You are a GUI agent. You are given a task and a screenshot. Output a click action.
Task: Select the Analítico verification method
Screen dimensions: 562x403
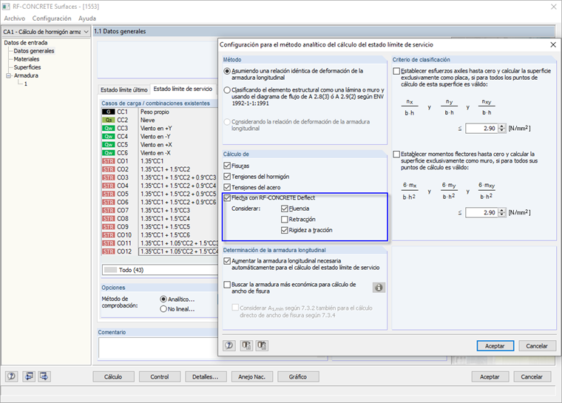163,299
